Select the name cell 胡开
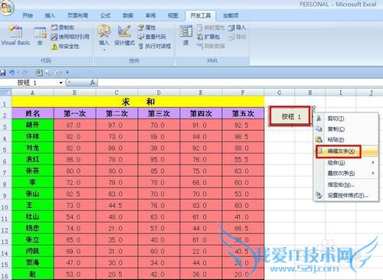 33,125
